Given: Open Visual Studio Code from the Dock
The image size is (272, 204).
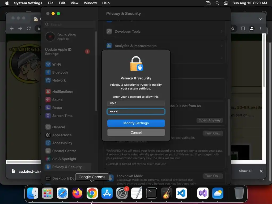Looking at the screenshot, I should click(181, 193).
